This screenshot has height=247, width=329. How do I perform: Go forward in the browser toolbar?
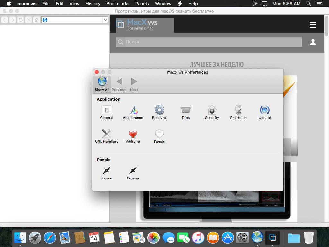click(x=13, y=20)
